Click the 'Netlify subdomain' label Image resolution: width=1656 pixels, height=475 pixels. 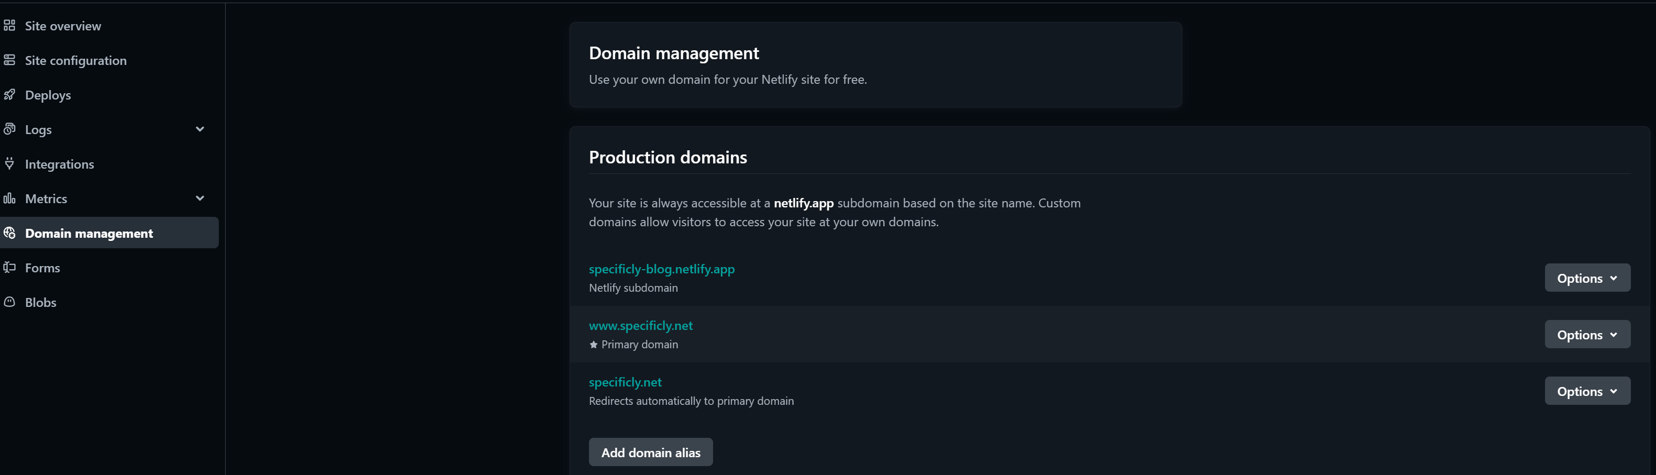633,288
